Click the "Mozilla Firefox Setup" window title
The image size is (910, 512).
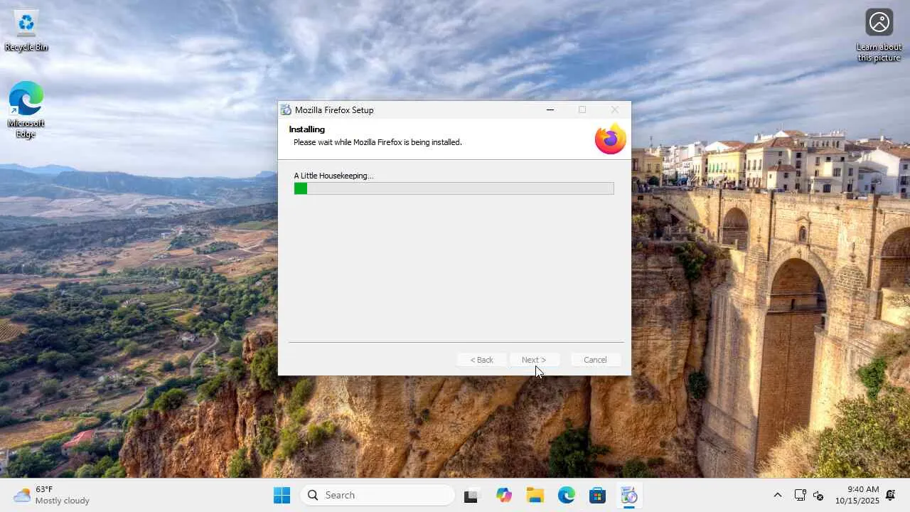pyautogui.click(x=334, y=110)
